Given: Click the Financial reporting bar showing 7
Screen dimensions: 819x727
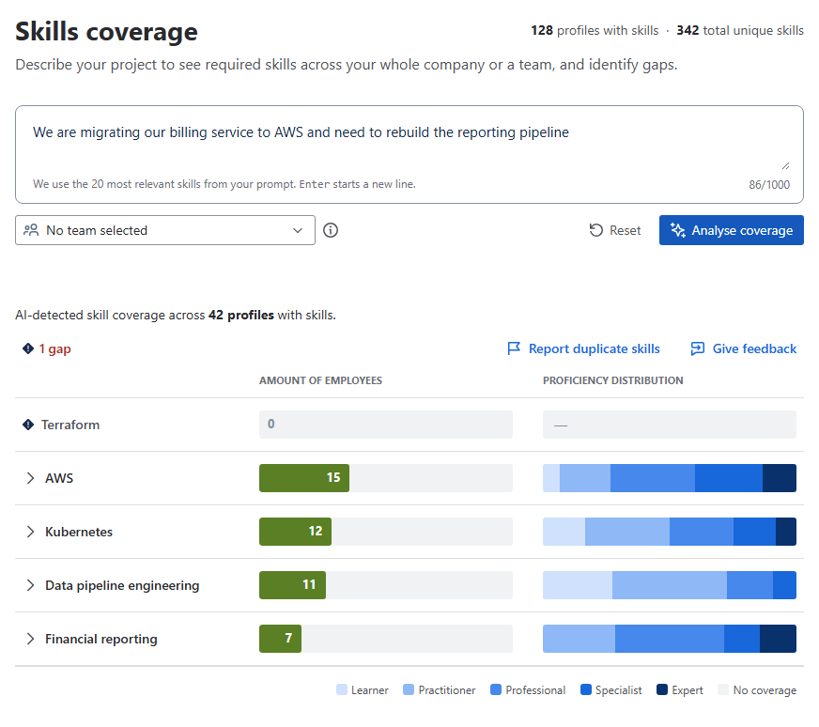Looking at the screenshot, I should [x=280, y=639].
